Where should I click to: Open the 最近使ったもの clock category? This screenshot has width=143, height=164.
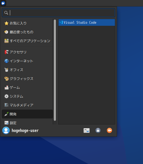27,32
